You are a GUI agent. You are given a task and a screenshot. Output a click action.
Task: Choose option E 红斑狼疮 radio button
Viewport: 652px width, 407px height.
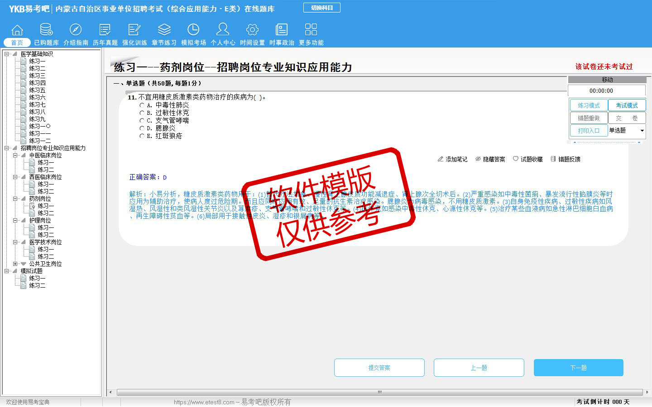[142, 136]
